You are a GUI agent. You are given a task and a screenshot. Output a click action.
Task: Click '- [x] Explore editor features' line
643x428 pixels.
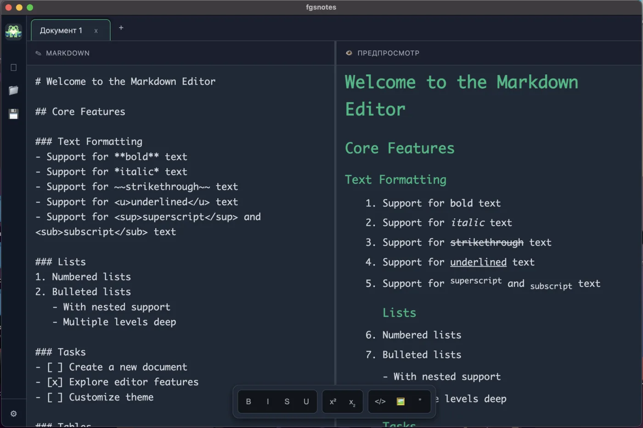(117, 382)
